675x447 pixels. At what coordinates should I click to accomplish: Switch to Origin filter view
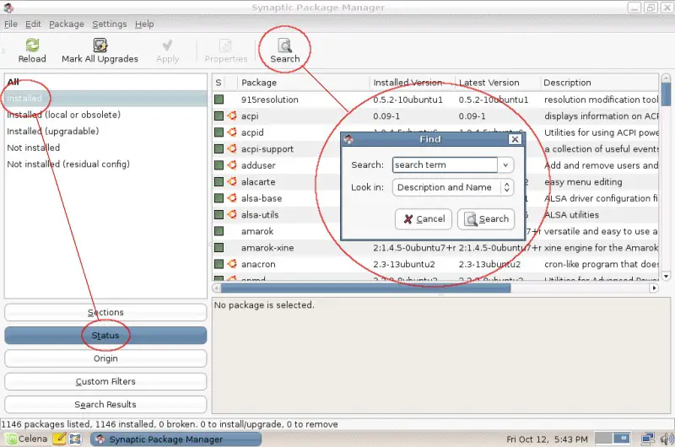click(105, 358)
